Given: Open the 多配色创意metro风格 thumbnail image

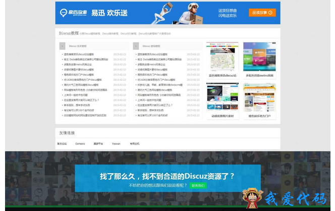Looking at the screenshot, I should (x=259, y=57).
